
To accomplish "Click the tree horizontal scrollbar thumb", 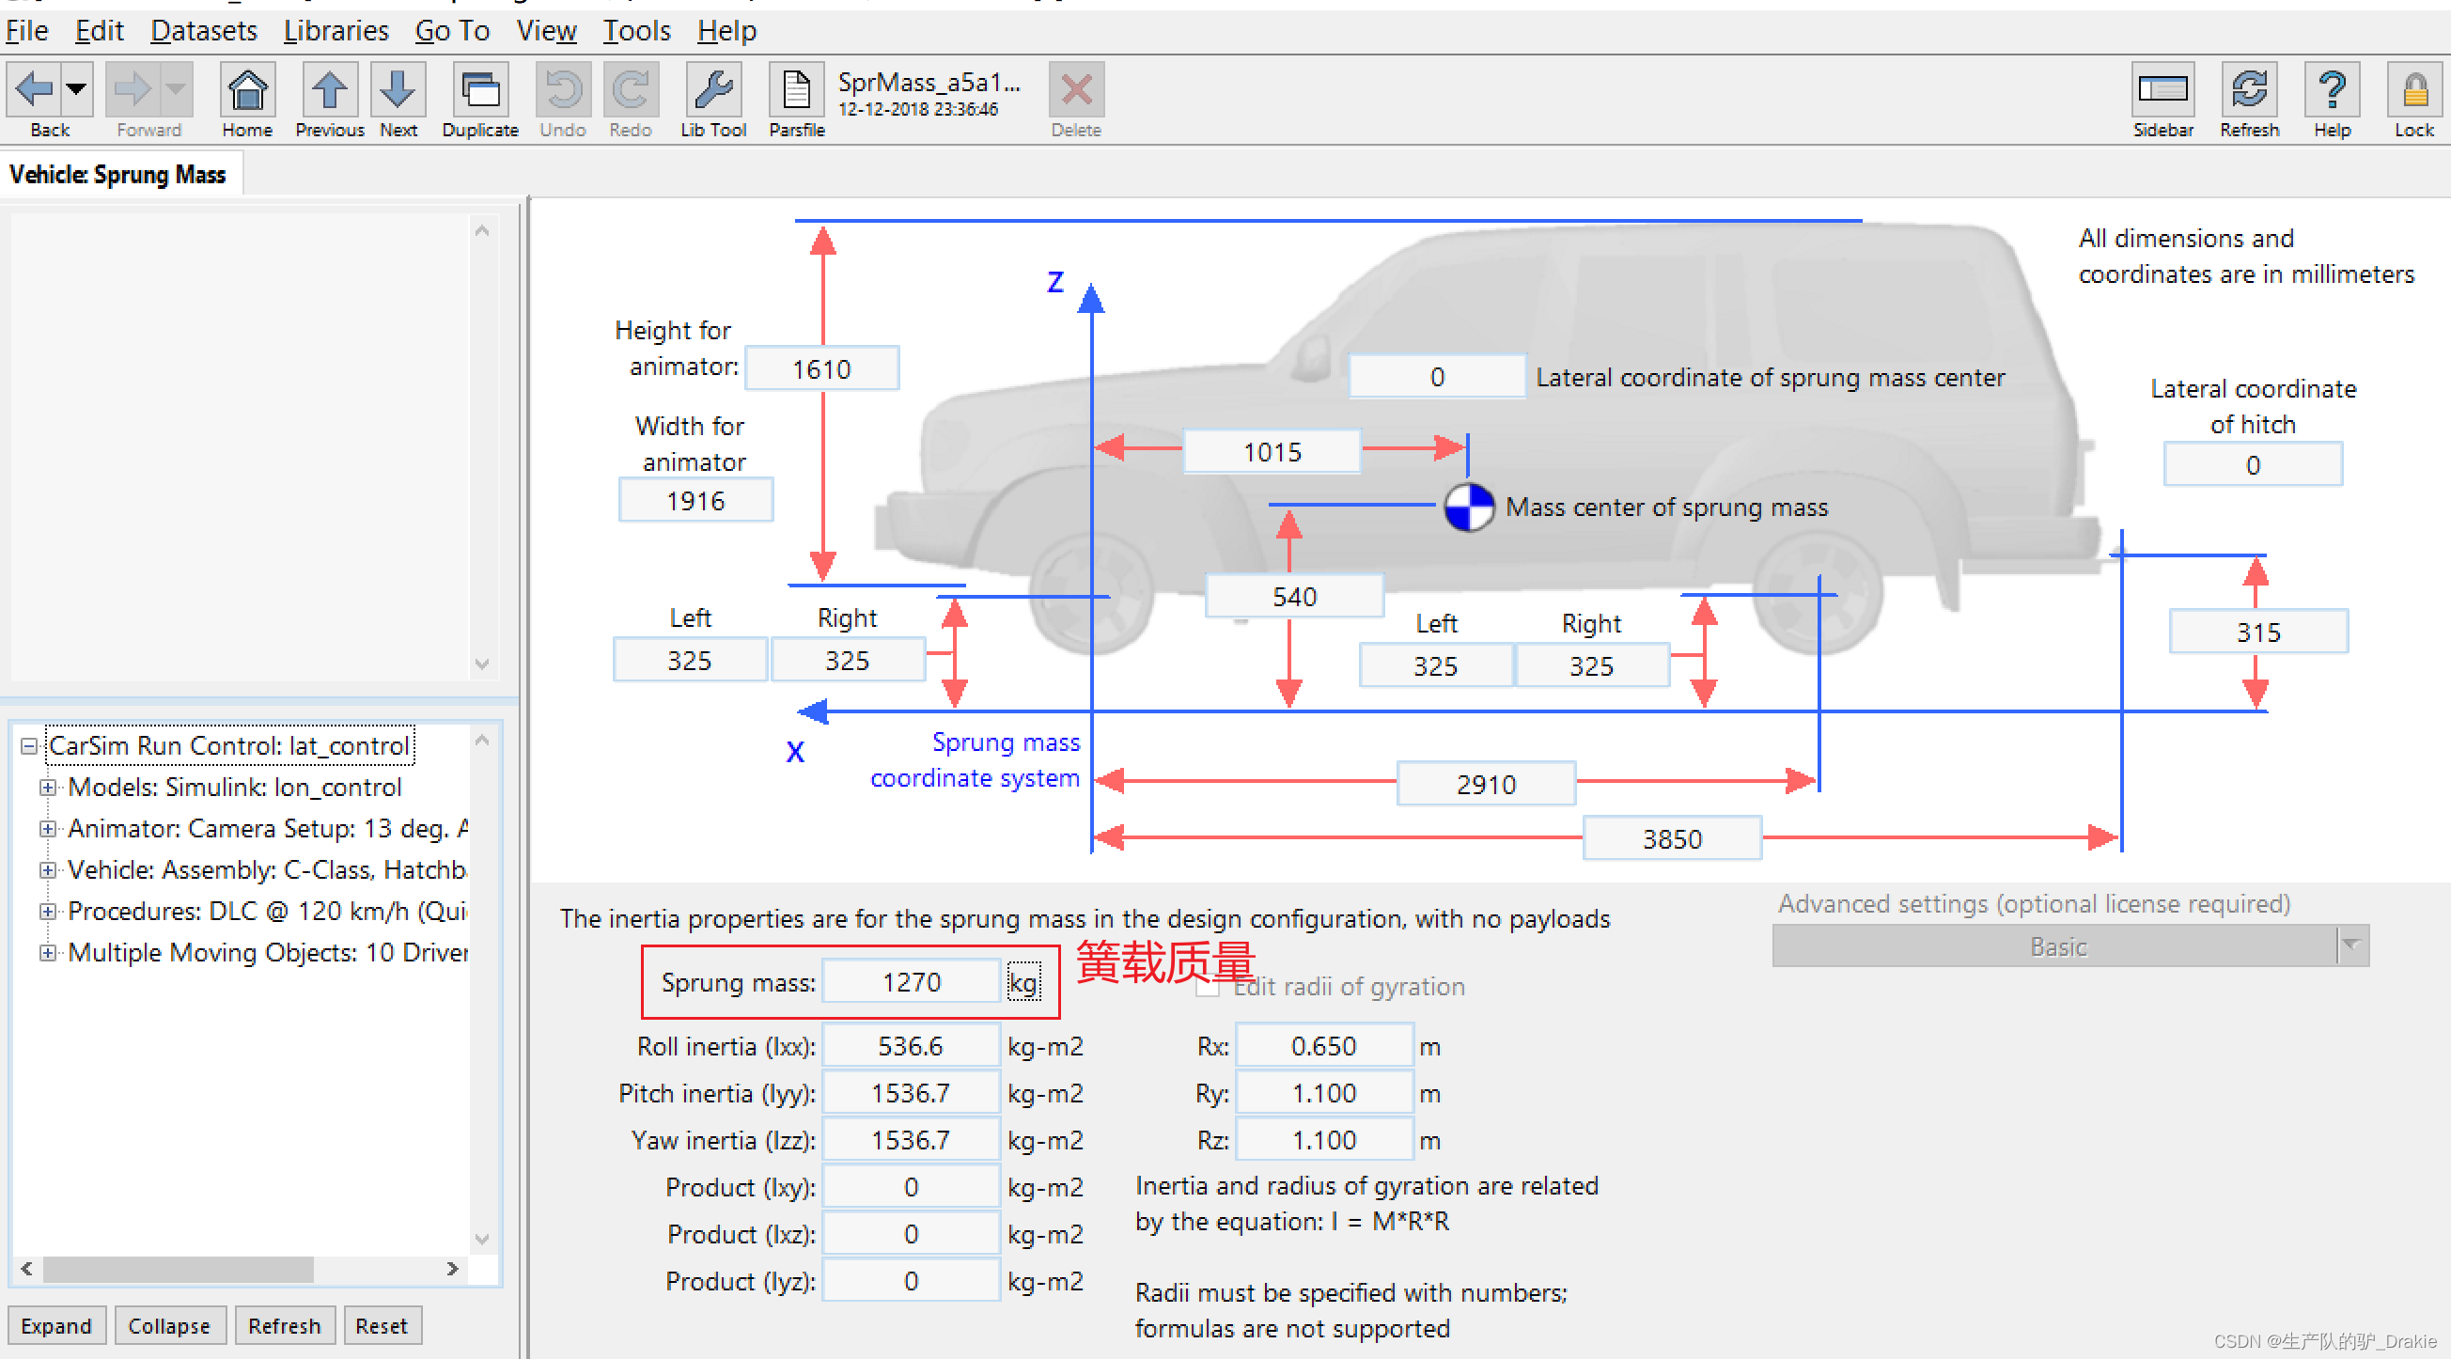I will point(178,1269).
